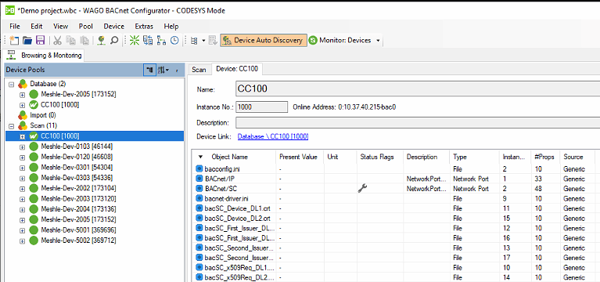Screen dimensions: 600x282
Task: Open the View menu
Action: click(60, 27)
